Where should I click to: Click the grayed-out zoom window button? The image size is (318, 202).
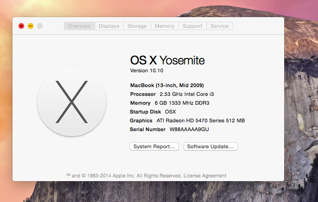click(x=40, y=26)
